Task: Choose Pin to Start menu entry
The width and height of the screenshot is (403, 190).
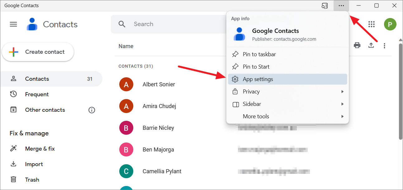Action: tap(287, 67)
